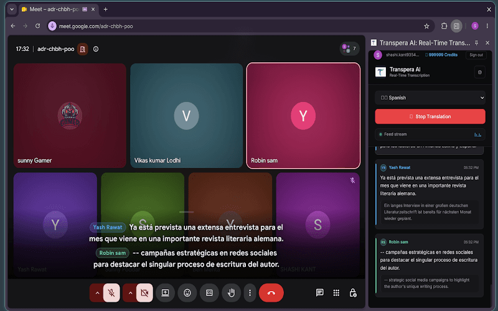Toggle closed captions button

click(209, 292)
